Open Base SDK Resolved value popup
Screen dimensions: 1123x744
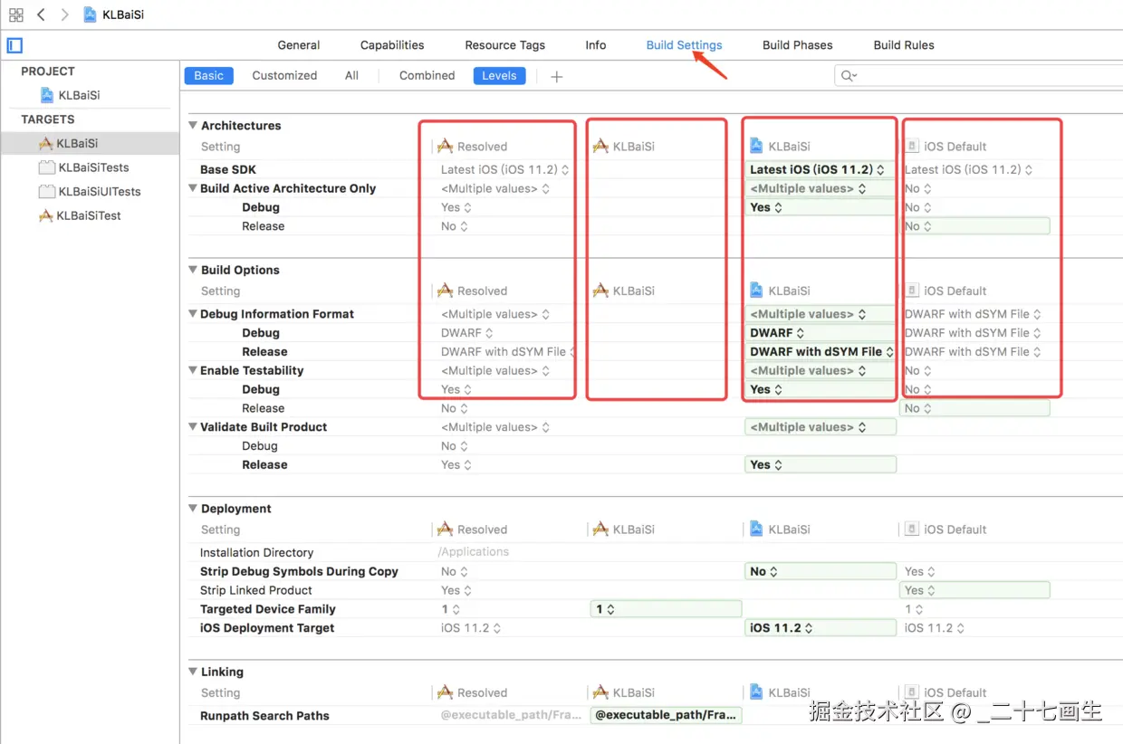click(x=504, y=169)
